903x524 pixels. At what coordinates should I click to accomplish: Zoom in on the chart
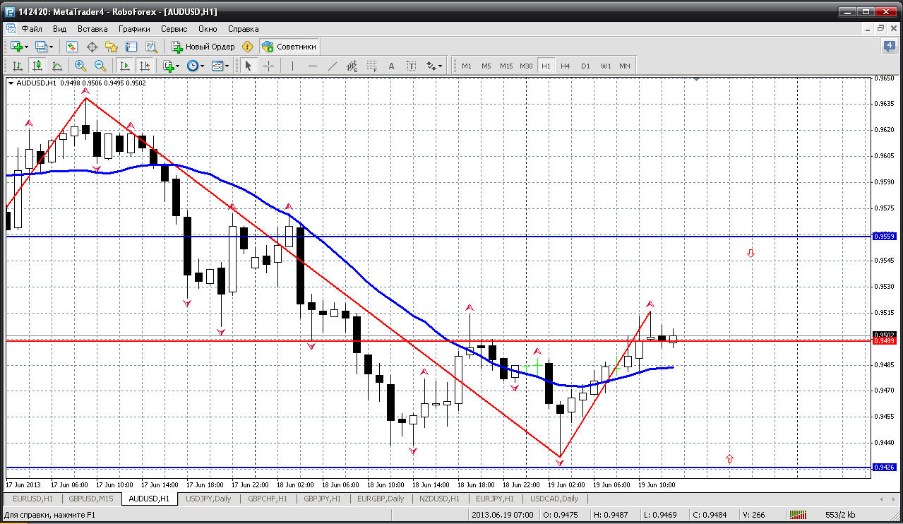[x=80, y=66]
